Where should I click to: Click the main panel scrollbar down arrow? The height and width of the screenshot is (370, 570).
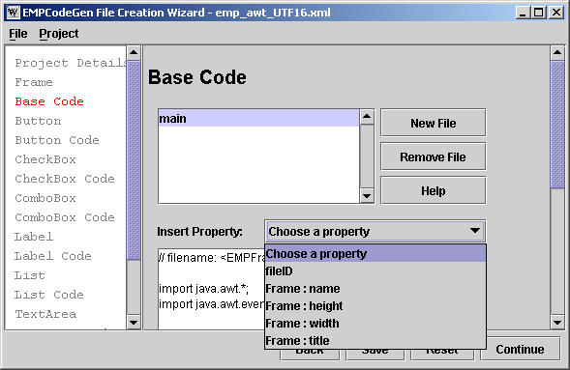(x=556, y=322)
